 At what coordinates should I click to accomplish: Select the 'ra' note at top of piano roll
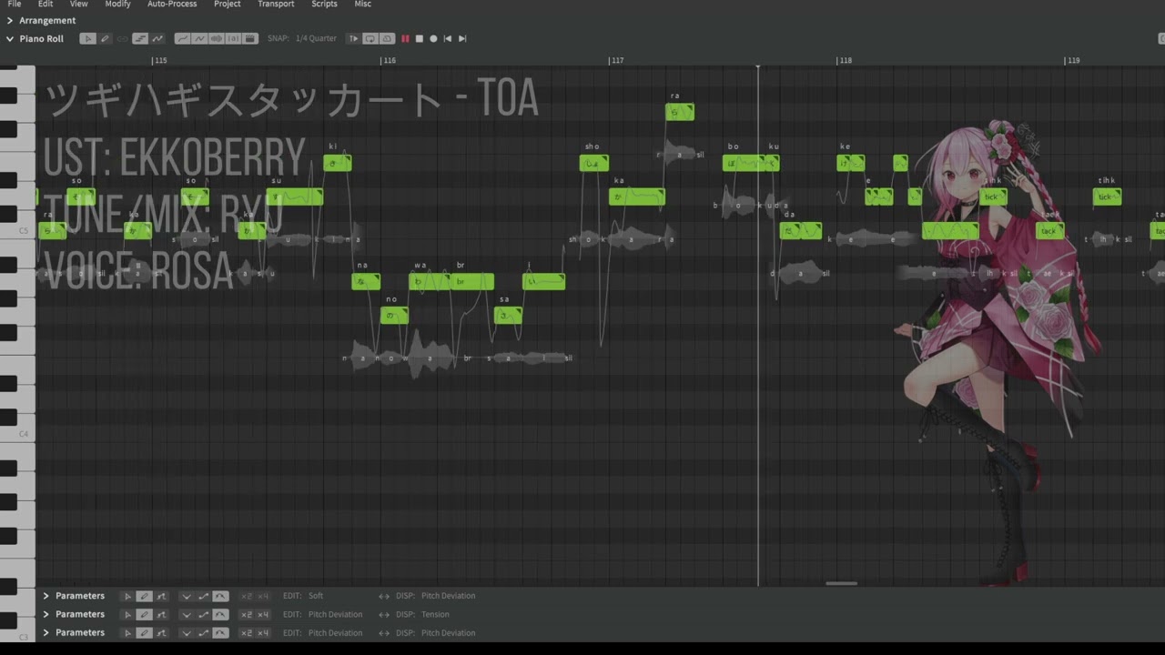pos(680,112)
